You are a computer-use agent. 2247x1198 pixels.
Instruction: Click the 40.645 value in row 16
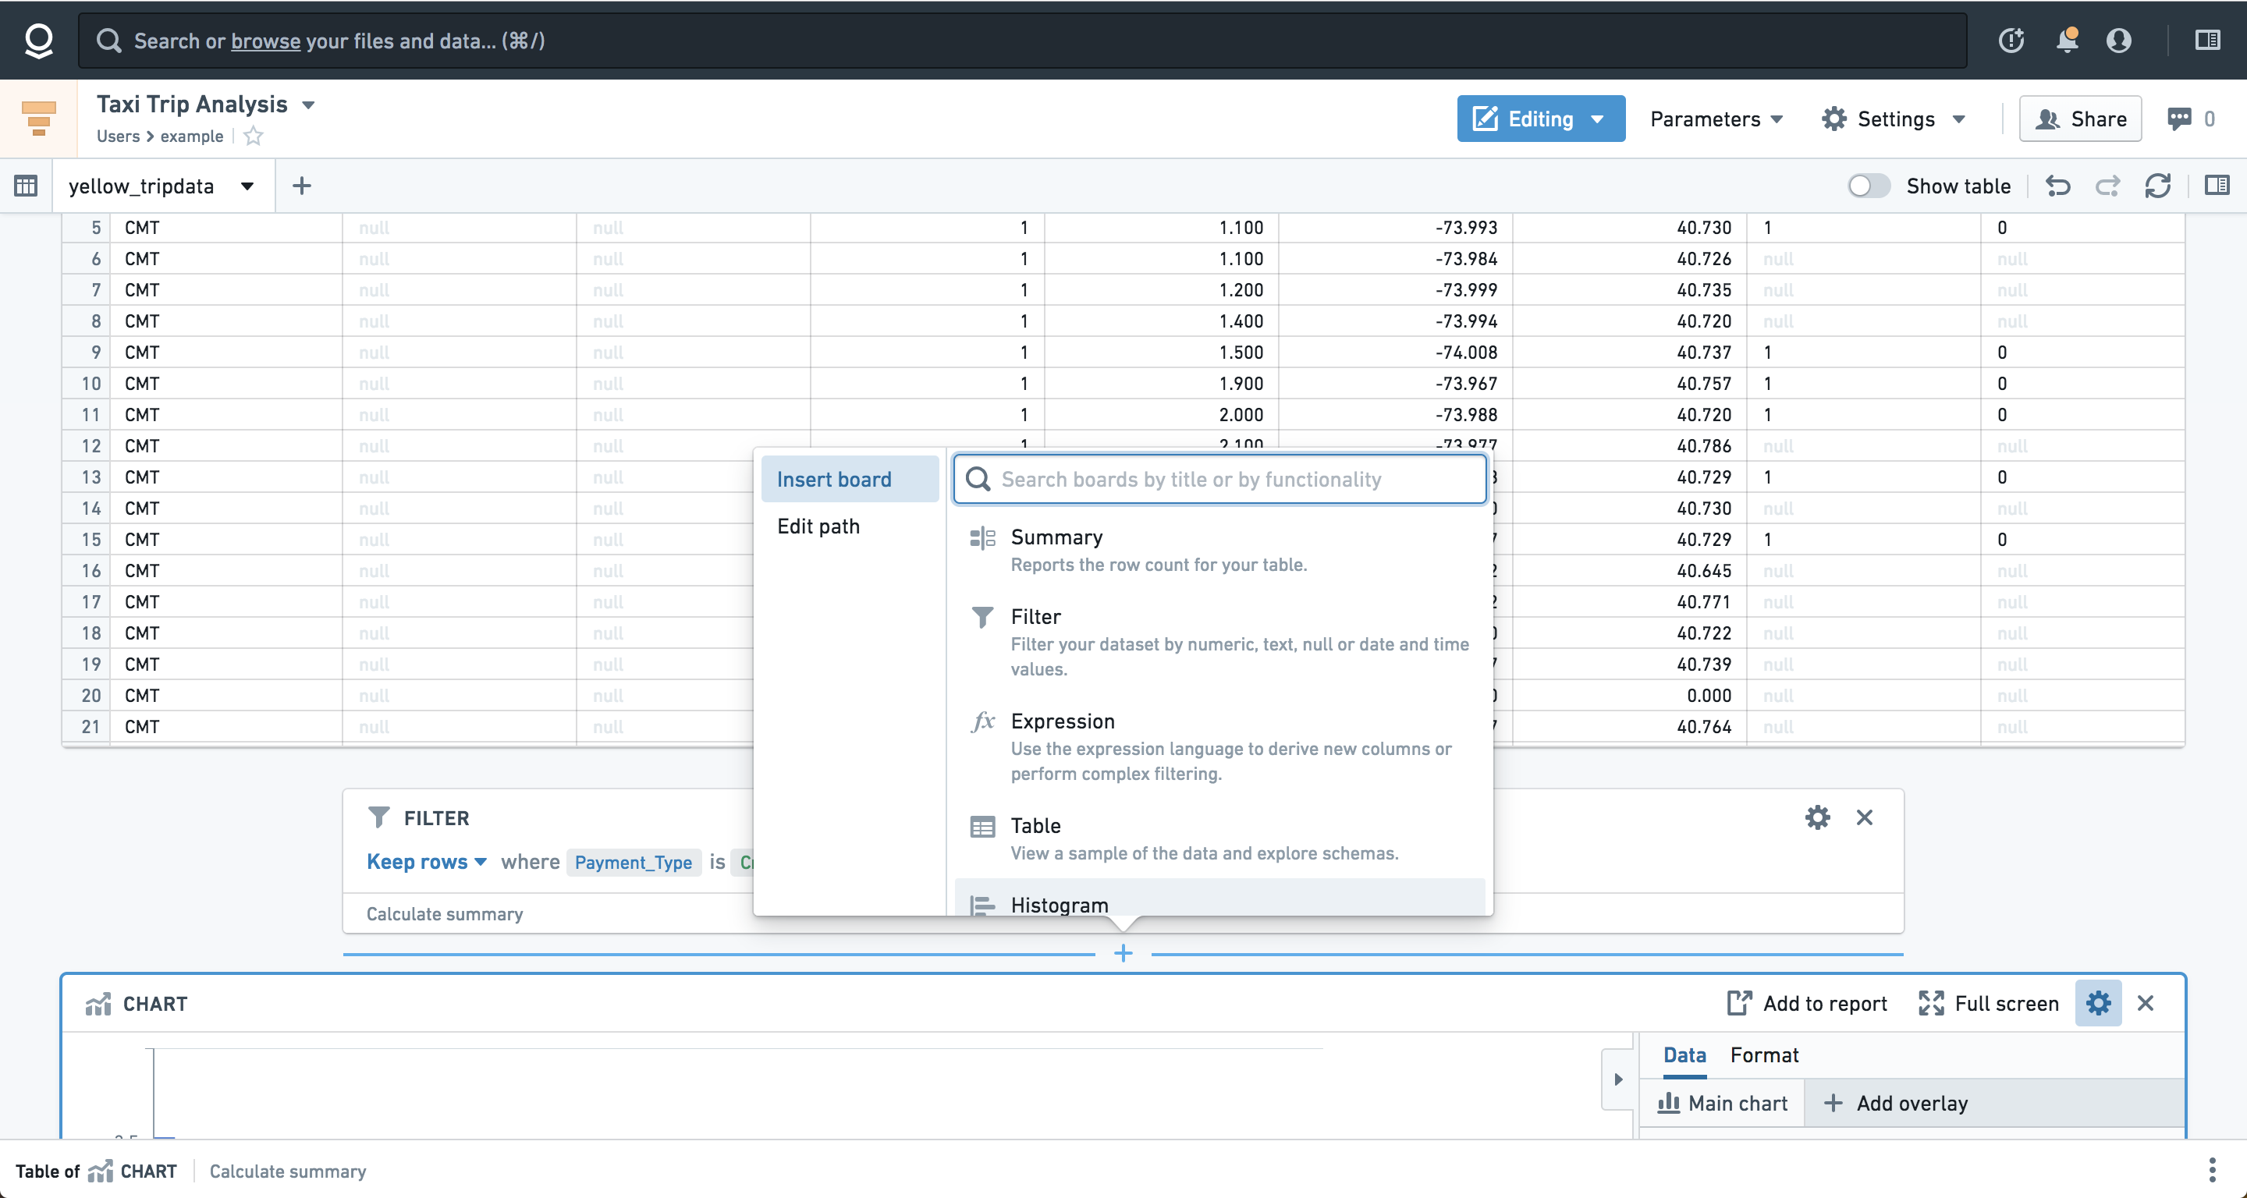[x=1703, y=569]
